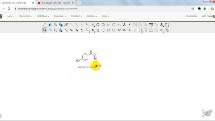Image resolution: width=215 pixels, height=121 pixels.
Task: Open the Structure dropdown menu
Action: pyautogui.click(x=60, y=16)
